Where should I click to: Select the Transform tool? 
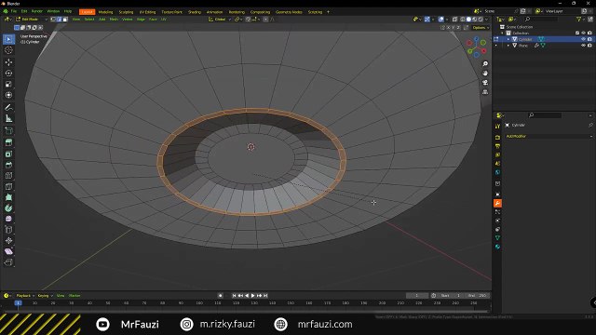(x=8, y=95)
